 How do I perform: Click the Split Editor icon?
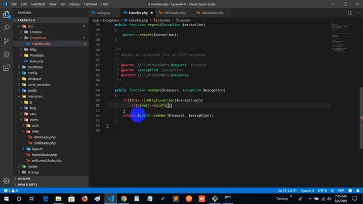point(351,12)
